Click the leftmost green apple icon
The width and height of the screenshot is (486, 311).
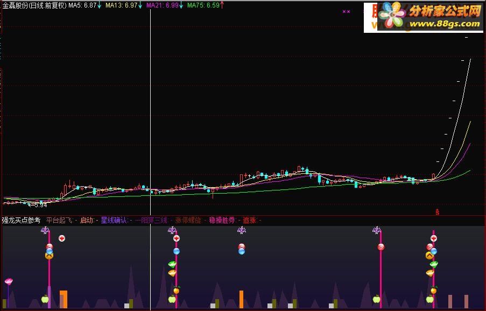[45, 299]
